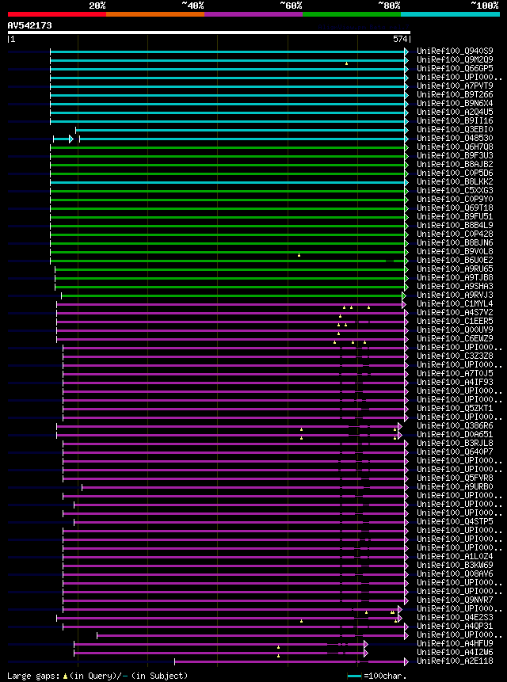
Task: Click the green bar for UniRef100_A9SHA3
Action: click(x=232, y=287)
